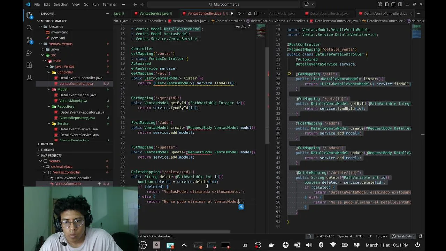Viewport: 446px width, 251px height.
Task: Go back using the navigation arrow
Action: [135, 4]
